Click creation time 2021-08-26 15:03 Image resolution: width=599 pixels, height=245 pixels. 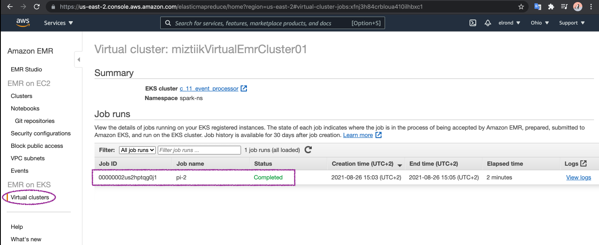pyautogui.click(x=366, y=177)
